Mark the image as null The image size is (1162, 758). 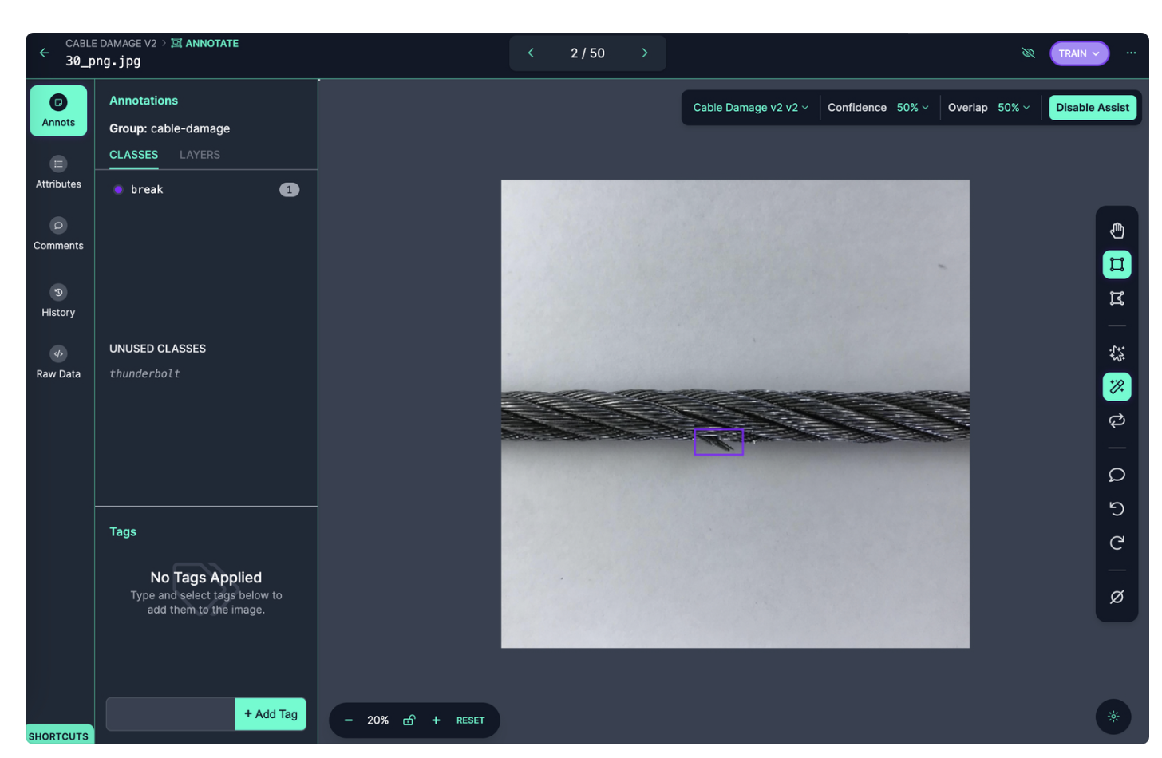1117,597
